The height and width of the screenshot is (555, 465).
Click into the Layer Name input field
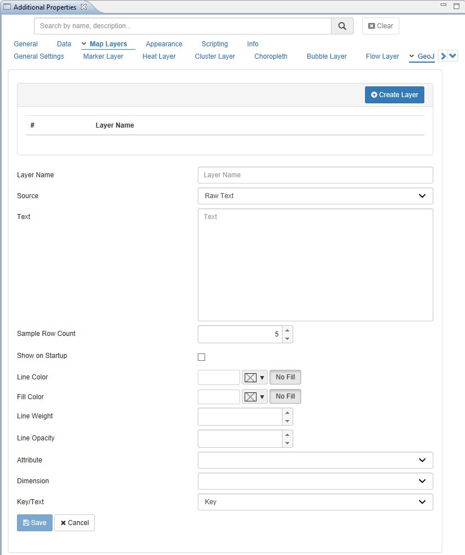[x=315, y=175]
